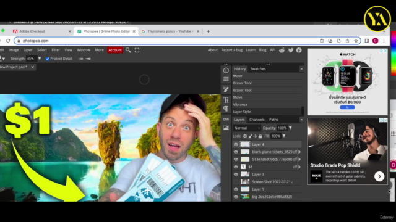396x222 pixels.
Task: Open Photopea Reddit link icon
Action: (282, 50)
